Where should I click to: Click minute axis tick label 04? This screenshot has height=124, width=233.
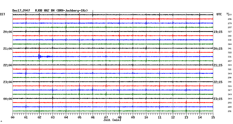66,117
